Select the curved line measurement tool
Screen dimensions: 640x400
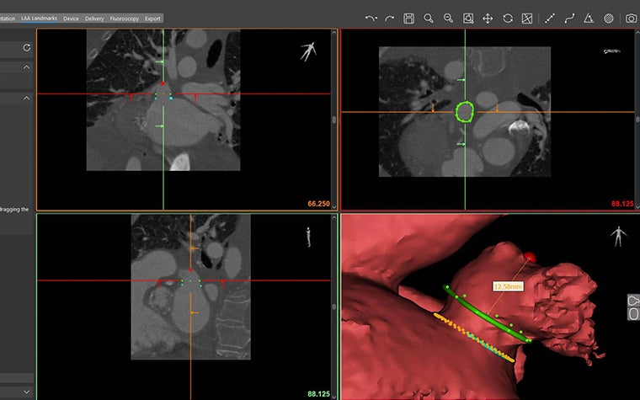[x=569, y=19]
